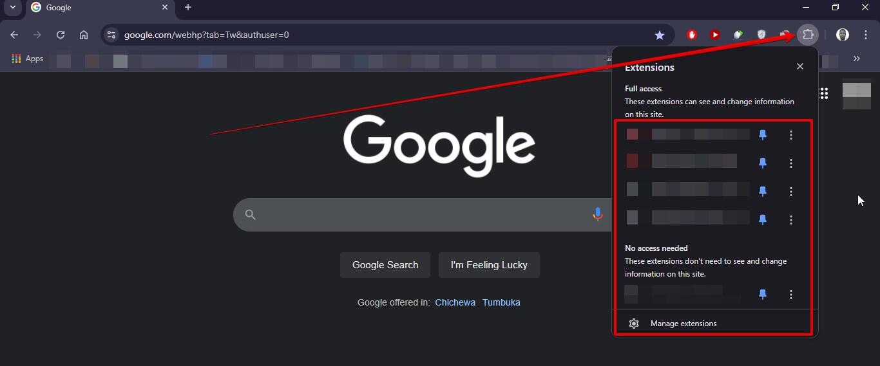The width and height of the screenshot is (880, 366).
Task: Open Manage extensions from the popup
Action: click(x=683, y=324)
